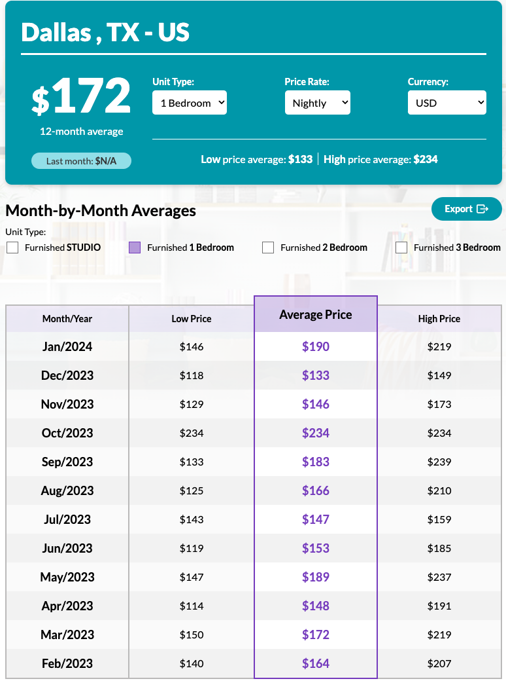Select the Jan/2024 row label

67,346
